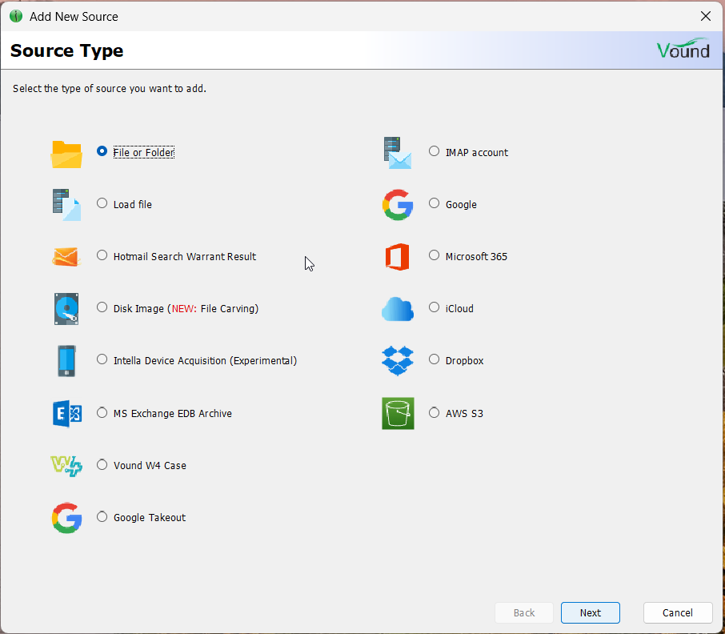Viewport: 725px width, 634px height.
Task: Cancel the Add New Source wizard
Action: pyautogui.click(x=678, y=612)
